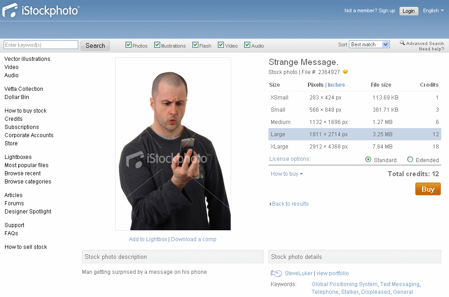Click the Sign up link

tap(387, 10)
